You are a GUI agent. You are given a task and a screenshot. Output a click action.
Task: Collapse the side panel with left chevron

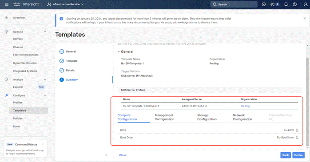pos(106,155)
